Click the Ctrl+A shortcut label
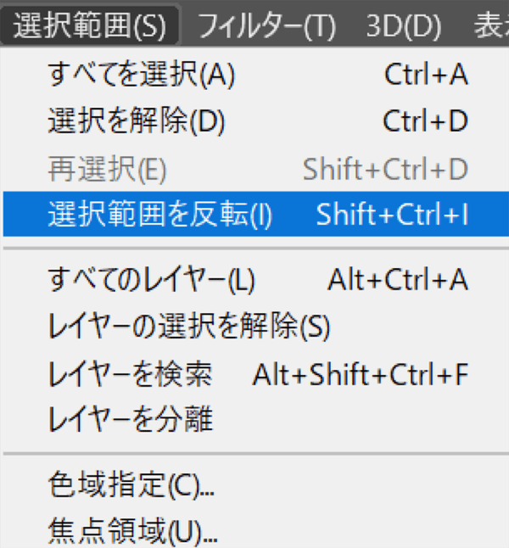This screenshot has width=509, height=548. pos(426,74)
